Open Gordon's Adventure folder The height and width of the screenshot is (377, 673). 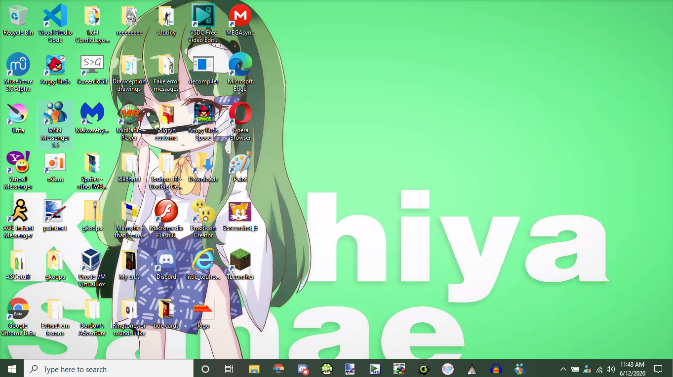[92, 317]
